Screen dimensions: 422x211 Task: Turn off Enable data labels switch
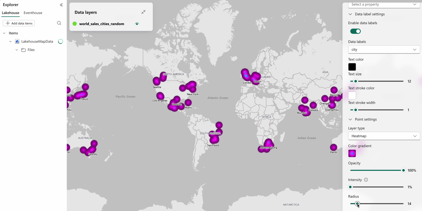point(355,31)
